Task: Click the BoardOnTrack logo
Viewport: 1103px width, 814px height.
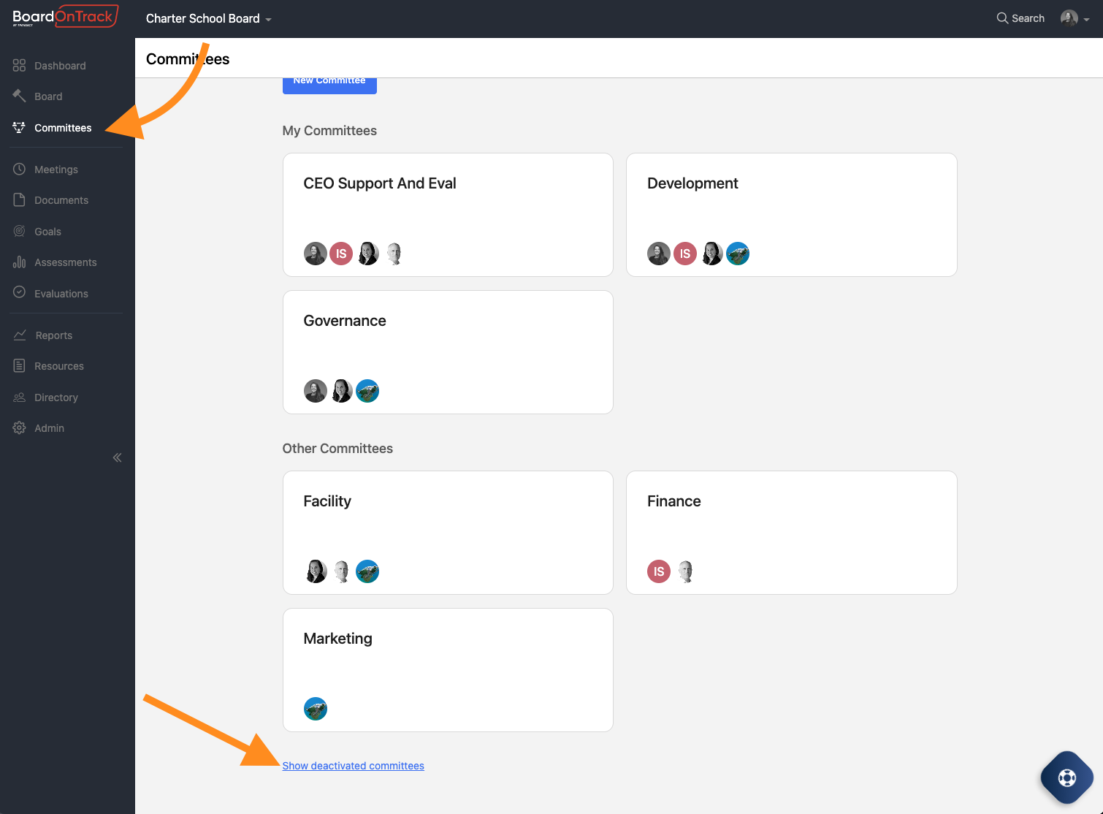Action: [66, 17]
